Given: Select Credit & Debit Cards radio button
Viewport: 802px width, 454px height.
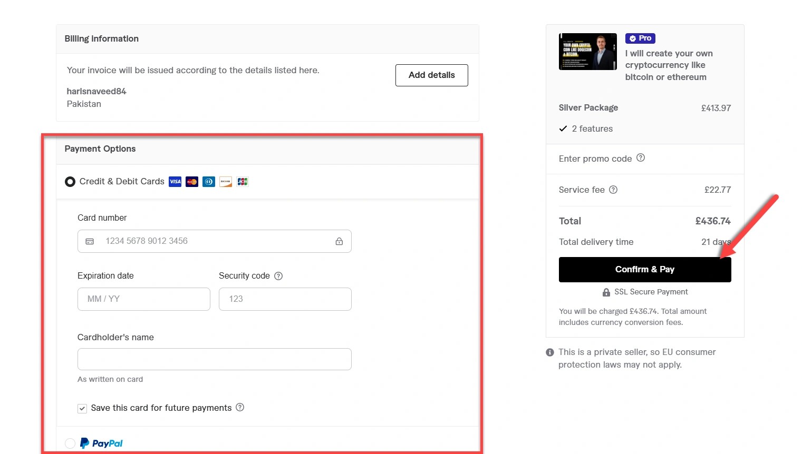Looking at the screenshot, I should (70, 182).
